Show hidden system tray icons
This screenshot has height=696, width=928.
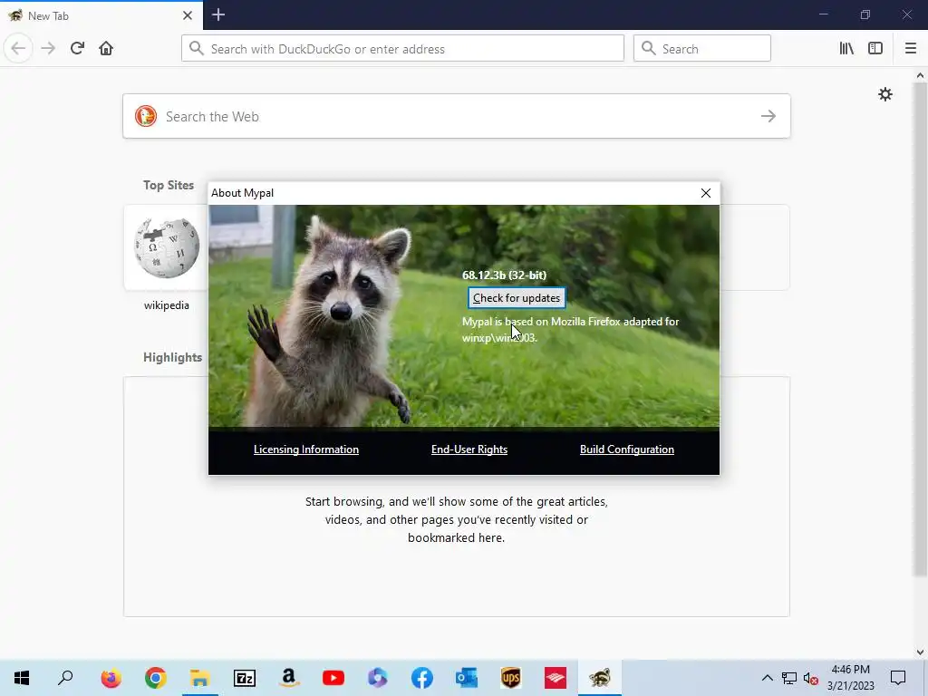tap(767, 678)
